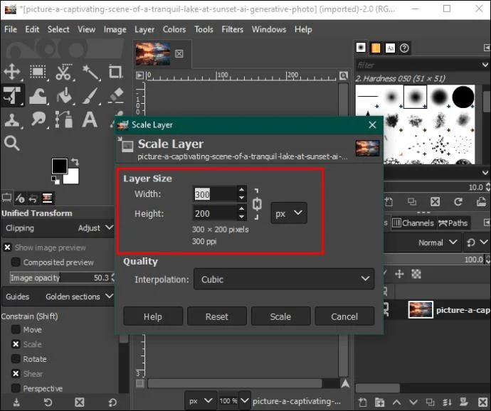491x411 pixels.
Task: Open the Brushes tab icon
Action: pos(361,48)
